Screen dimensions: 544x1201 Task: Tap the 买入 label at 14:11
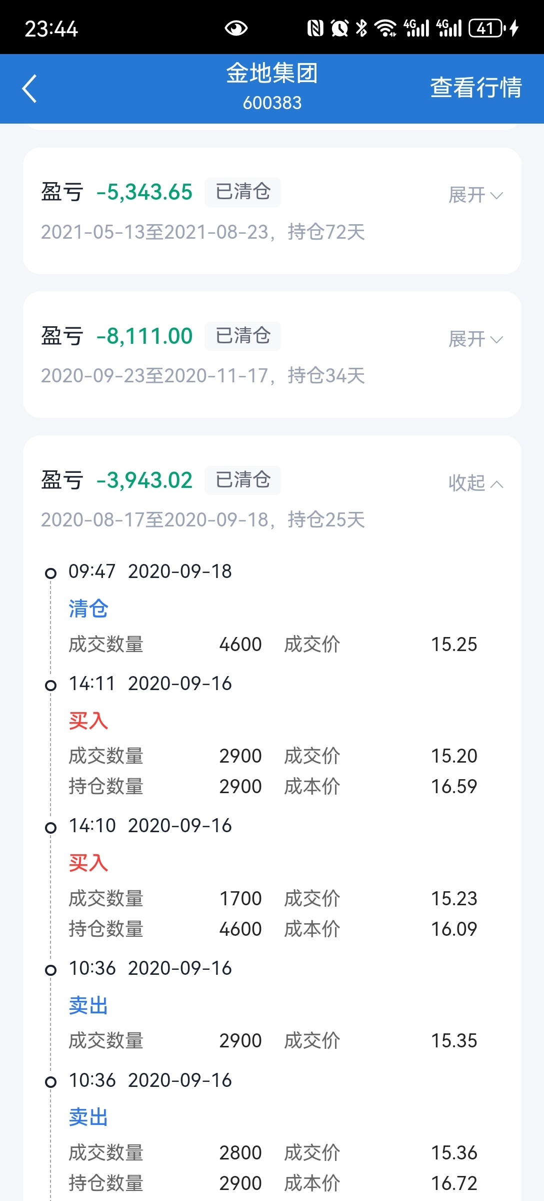[x=88, y=721]
